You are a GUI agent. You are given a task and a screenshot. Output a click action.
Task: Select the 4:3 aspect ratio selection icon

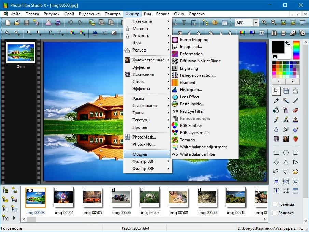286,182
